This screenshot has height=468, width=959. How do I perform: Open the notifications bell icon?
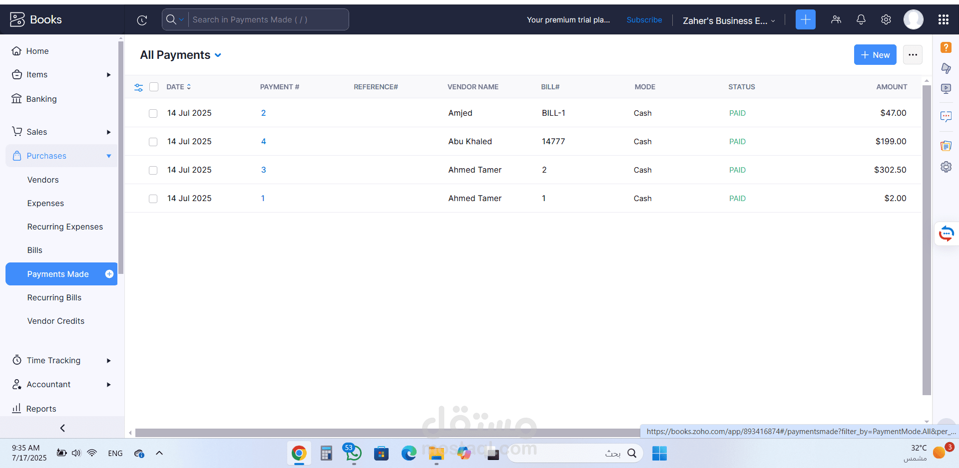(x=861, y=20)
